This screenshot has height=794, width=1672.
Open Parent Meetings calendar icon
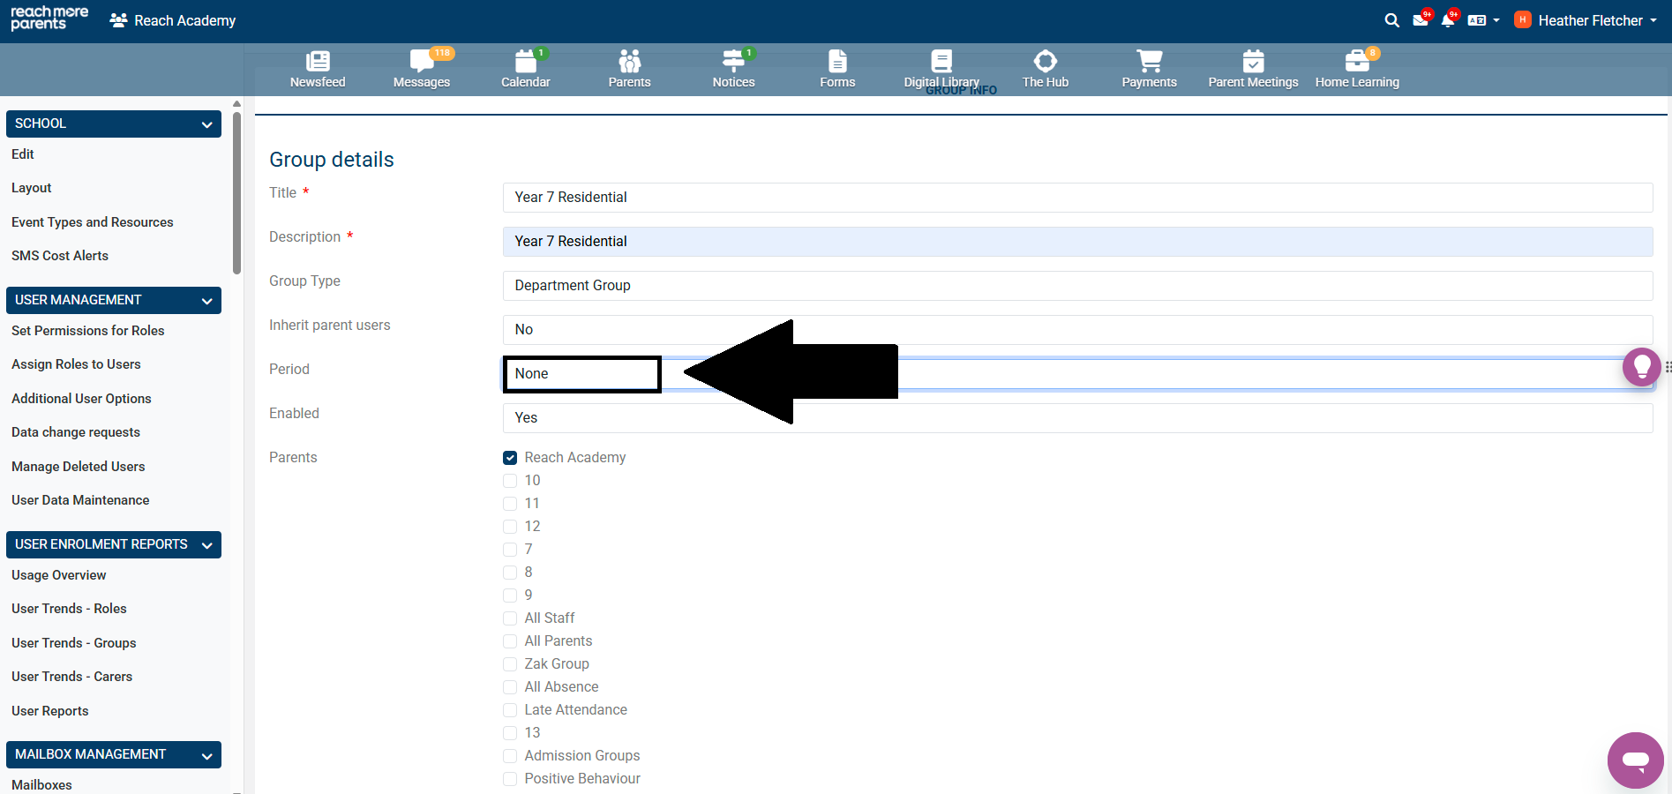click(1253, 62)
